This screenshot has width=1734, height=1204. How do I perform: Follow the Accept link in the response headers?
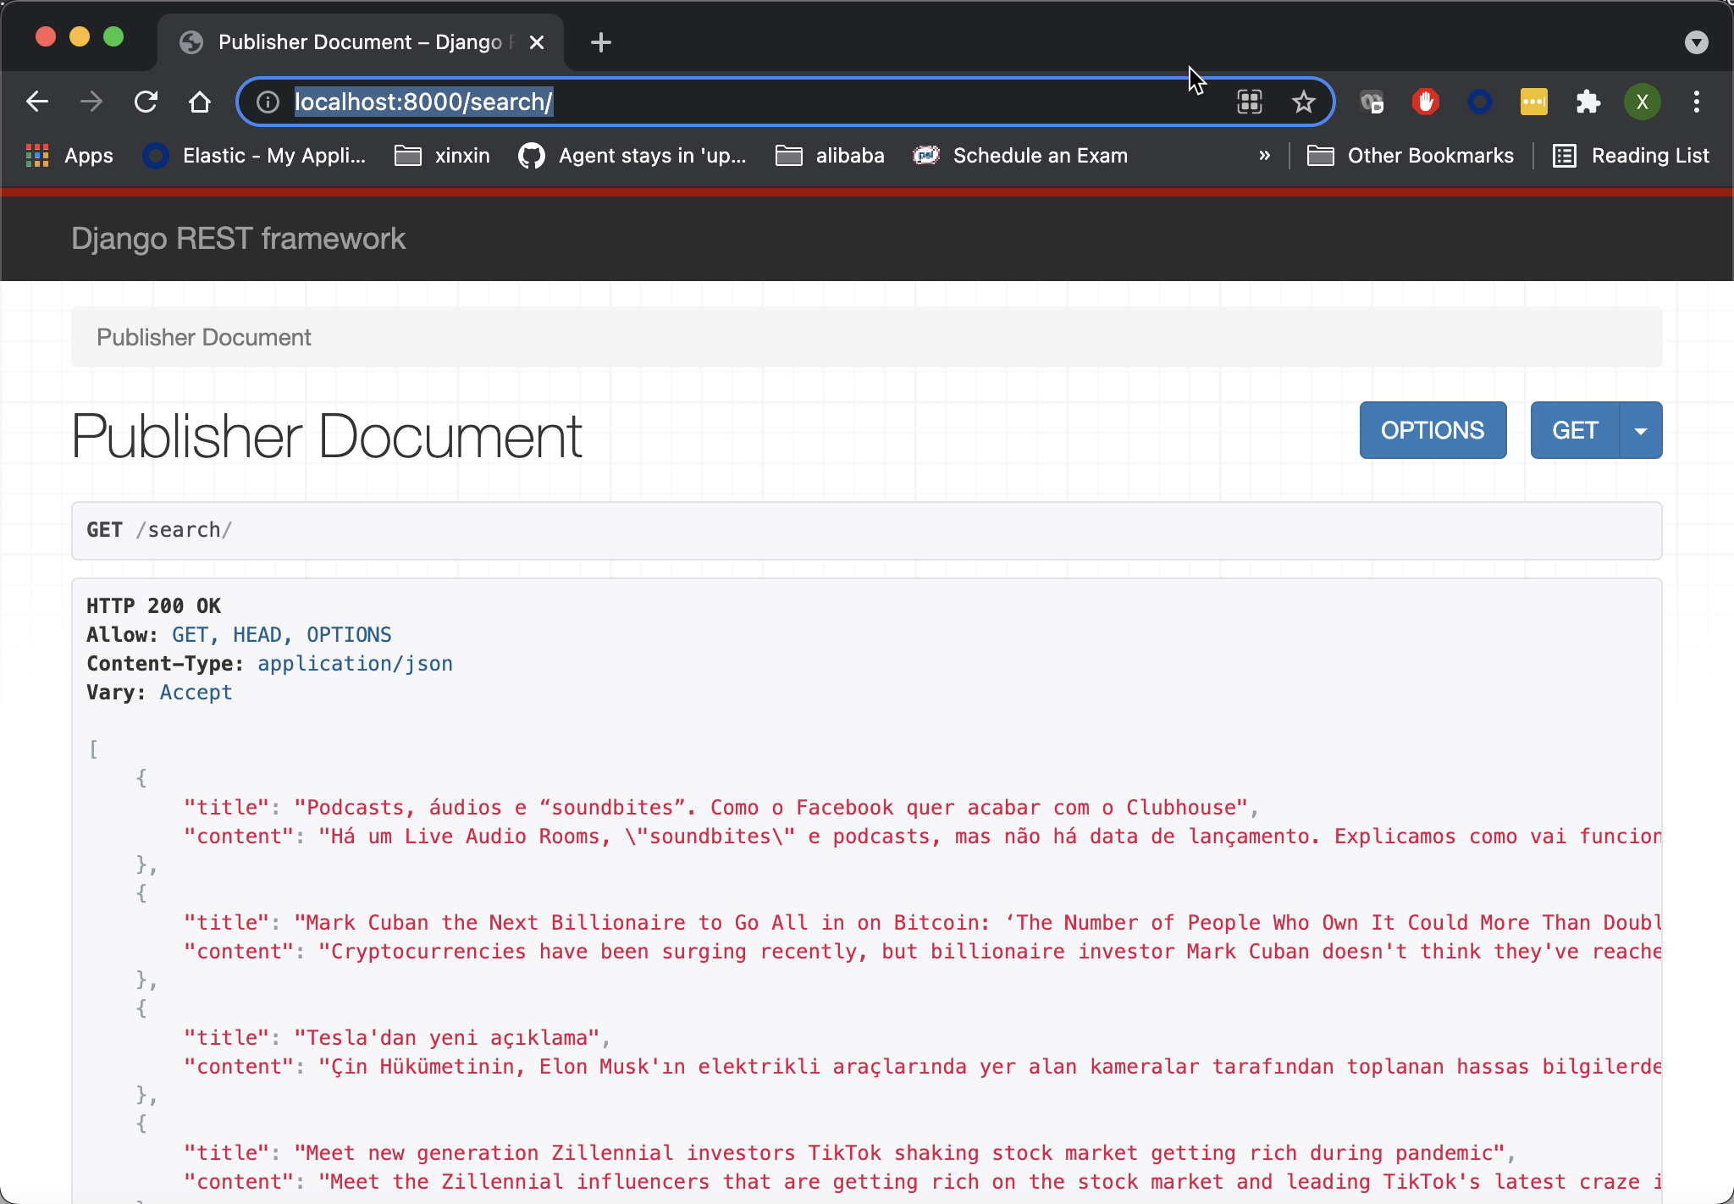(x=196, y=692)
